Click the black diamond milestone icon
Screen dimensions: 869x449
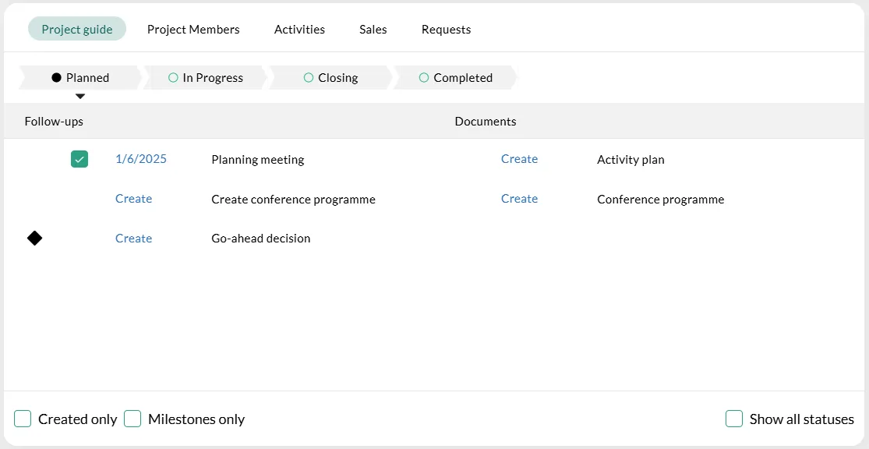34,239
